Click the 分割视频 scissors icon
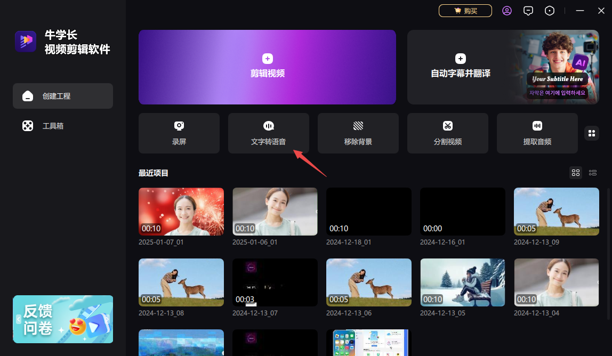 coord(448,126)
